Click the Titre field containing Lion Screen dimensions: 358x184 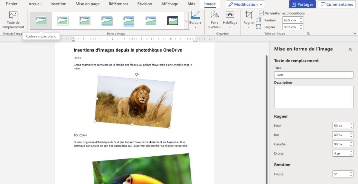point(314,75)
